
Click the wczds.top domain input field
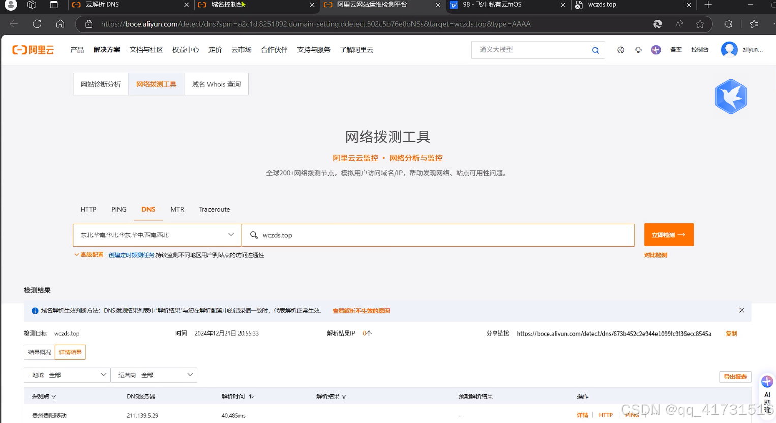(x=438, y=235)
